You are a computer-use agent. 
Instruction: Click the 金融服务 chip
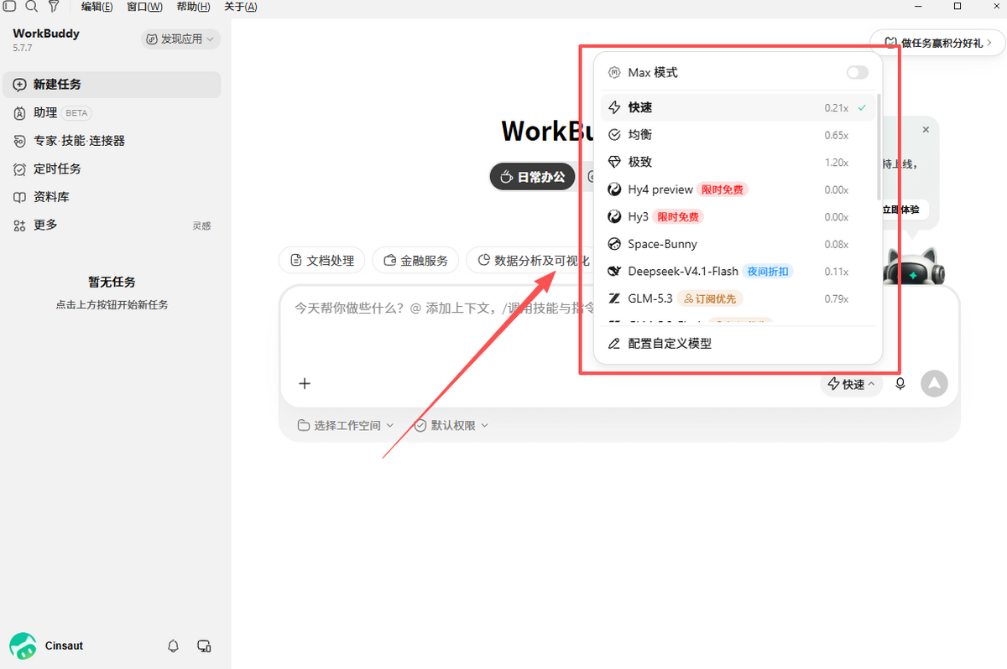click(x=416, y=261)
